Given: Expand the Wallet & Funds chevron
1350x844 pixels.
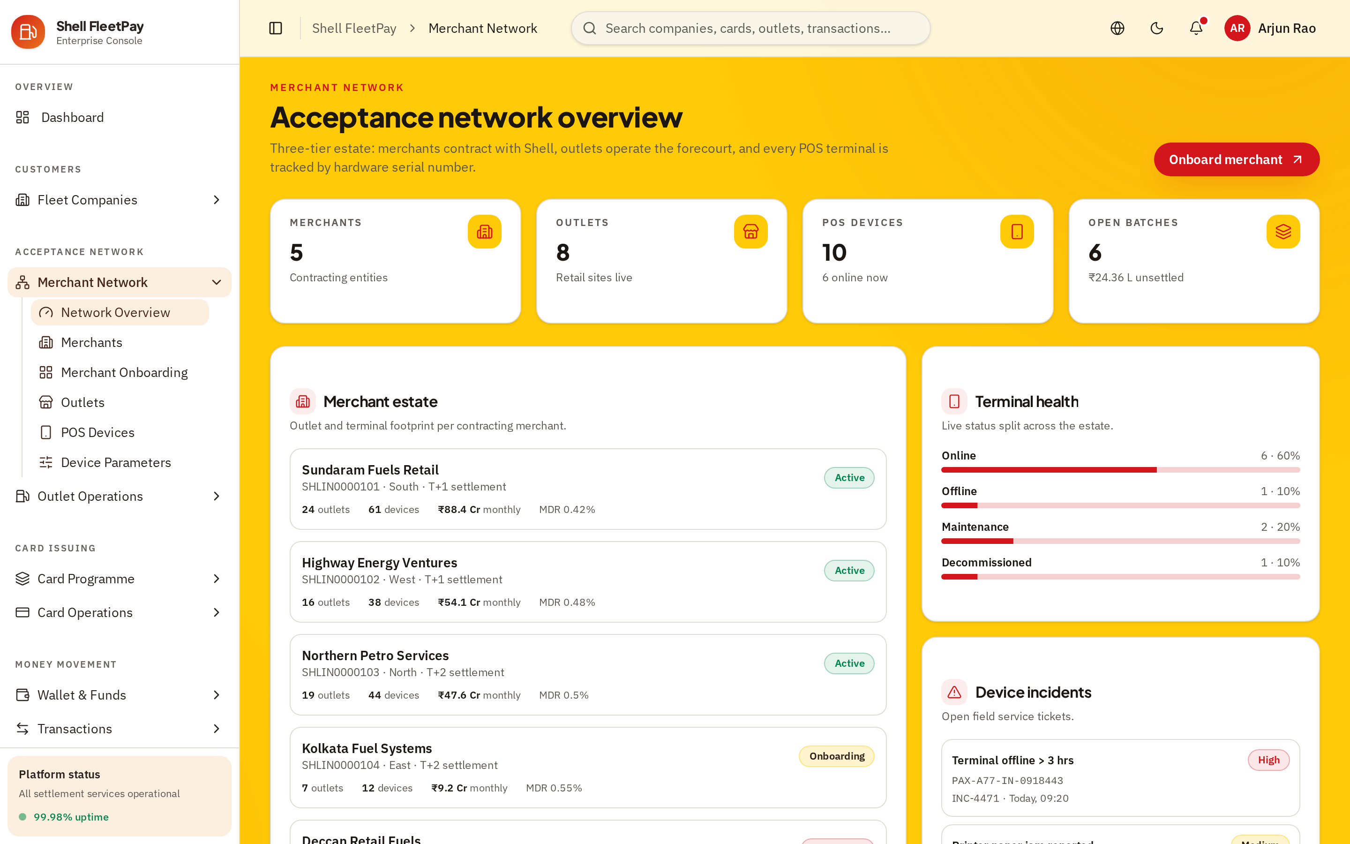Looking at the screenshot, I should click(x=217, y=695).
